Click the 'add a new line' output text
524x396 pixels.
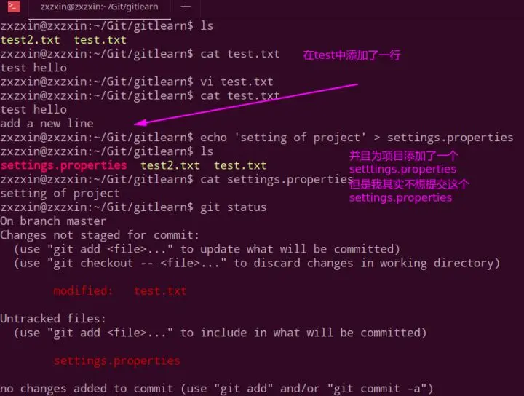[47, 124]
